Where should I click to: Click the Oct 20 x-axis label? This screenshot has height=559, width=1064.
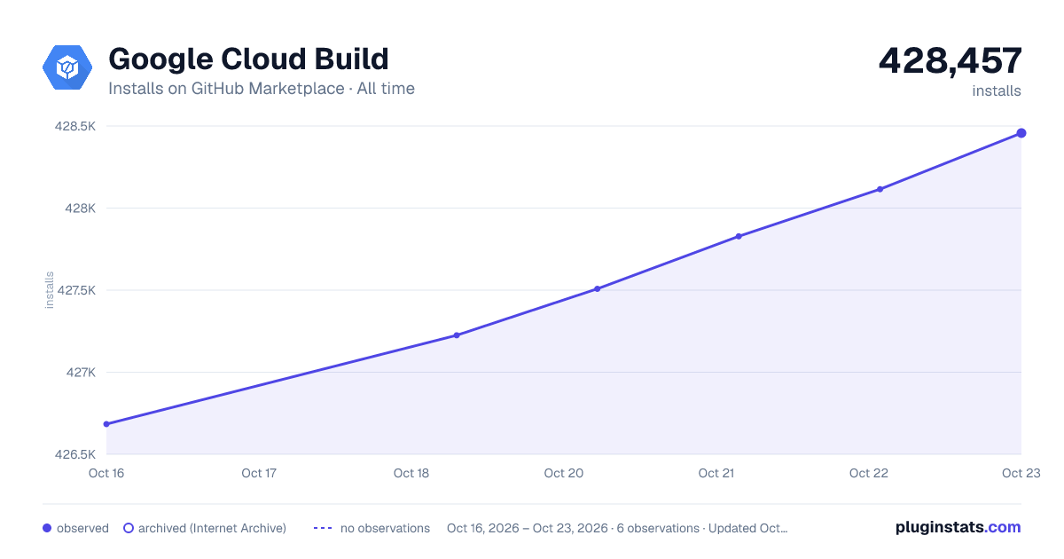[x=564, y=473]
